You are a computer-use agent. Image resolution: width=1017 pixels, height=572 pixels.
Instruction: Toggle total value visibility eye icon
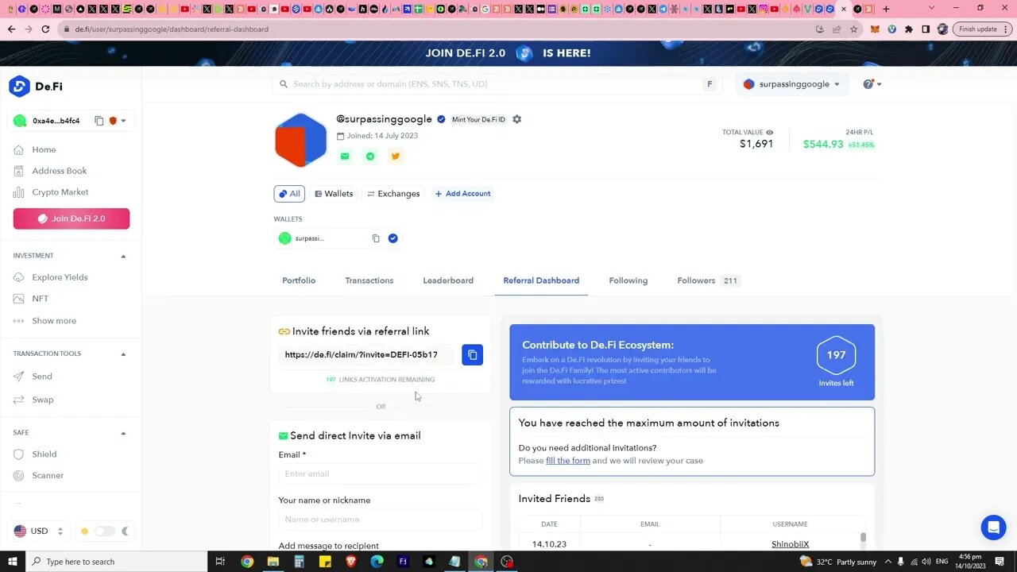(769, 133)
